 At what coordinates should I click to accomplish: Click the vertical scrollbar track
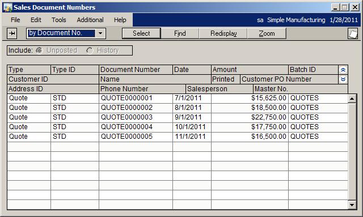[x=352, y=152]
